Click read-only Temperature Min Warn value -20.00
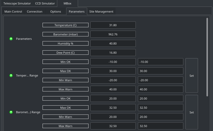 113,80
